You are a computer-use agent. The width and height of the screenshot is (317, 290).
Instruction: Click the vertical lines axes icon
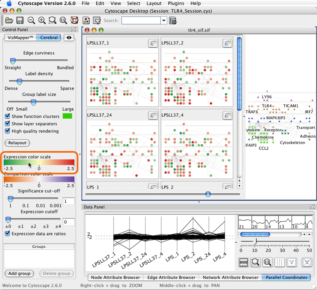279,262
